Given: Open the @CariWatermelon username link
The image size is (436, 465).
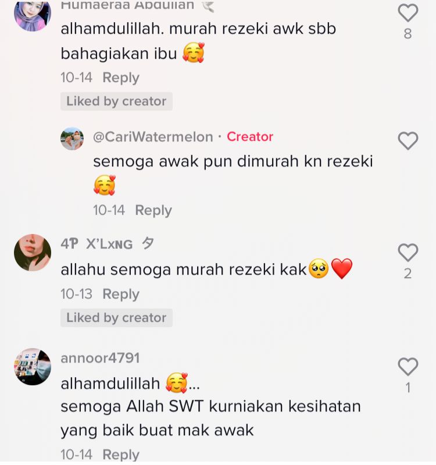Looking at the screenshot, I should click(153, 137).
